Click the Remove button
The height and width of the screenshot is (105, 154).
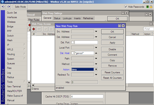tap(112, 66)
